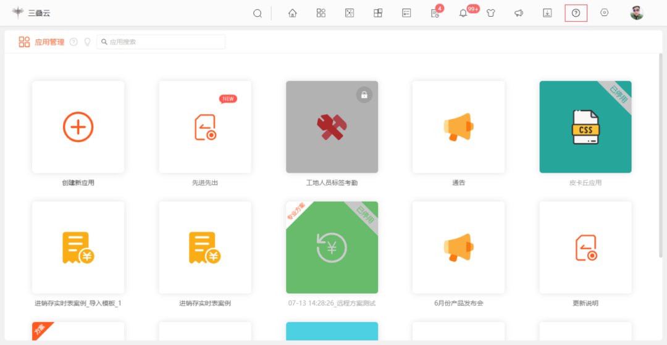Screen dimensions: 667x345
Task: Open locked 工地人员标签考勤 app tile
Action: click(x=332, y=127)
